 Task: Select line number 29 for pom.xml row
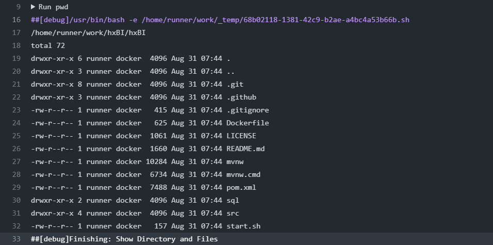(x=16, y=188)
